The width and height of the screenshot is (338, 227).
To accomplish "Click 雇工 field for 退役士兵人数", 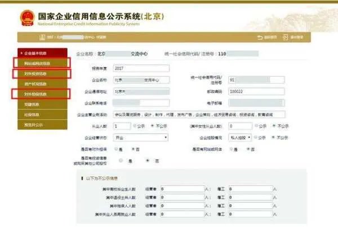I will (x=251, y=197).
